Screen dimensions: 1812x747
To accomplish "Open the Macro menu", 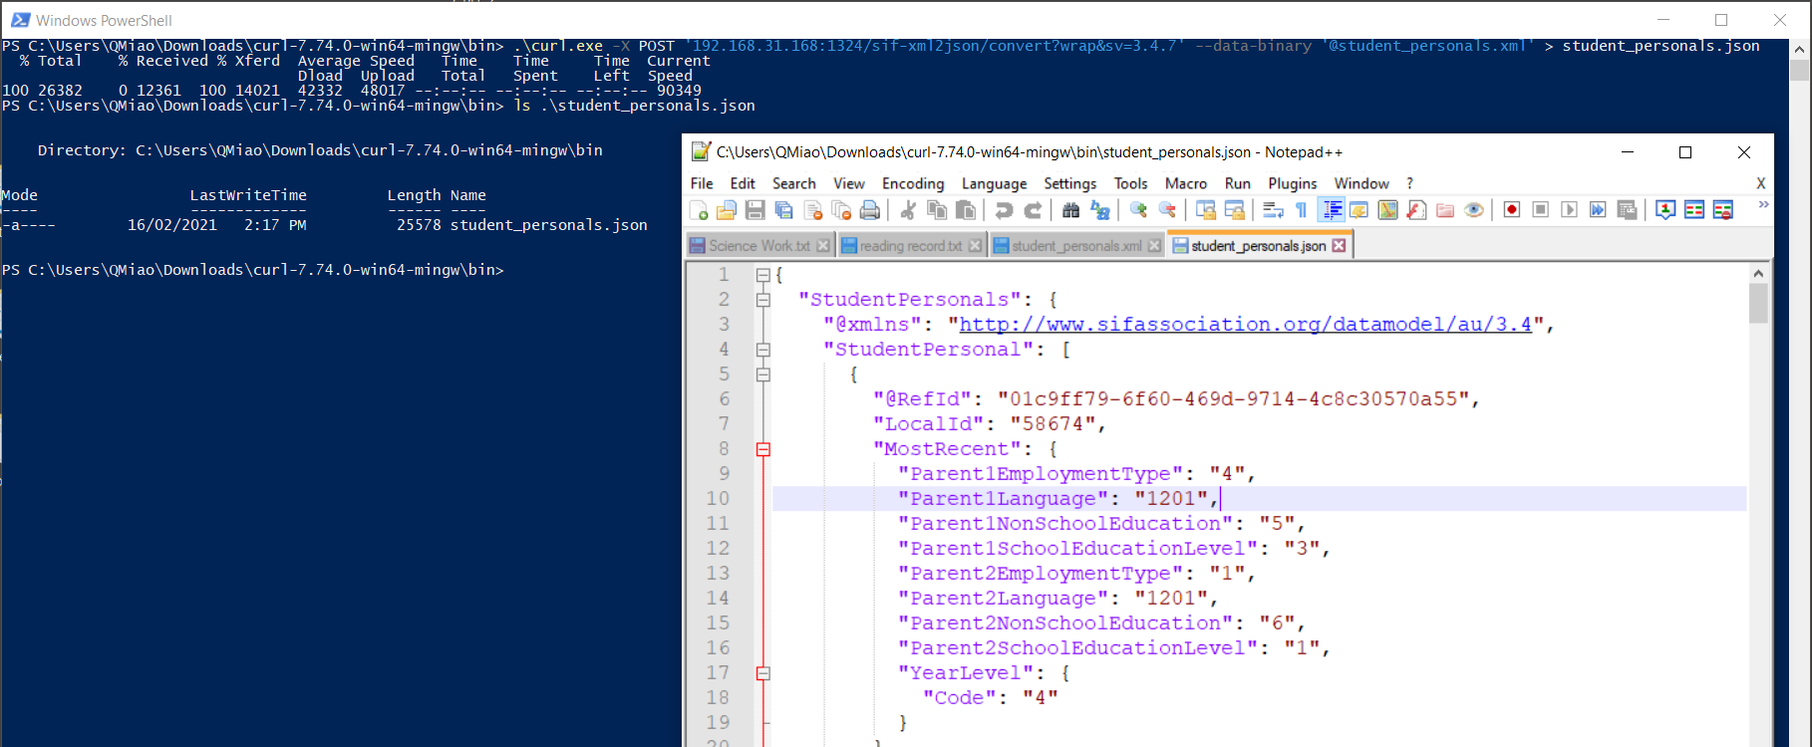I will (1186, 183).
